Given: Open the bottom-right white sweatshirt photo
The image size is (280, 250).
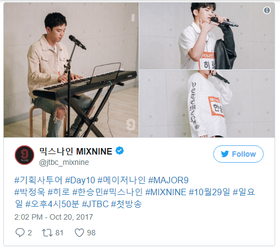Looking at the screenshot, I should pos(207,104).
